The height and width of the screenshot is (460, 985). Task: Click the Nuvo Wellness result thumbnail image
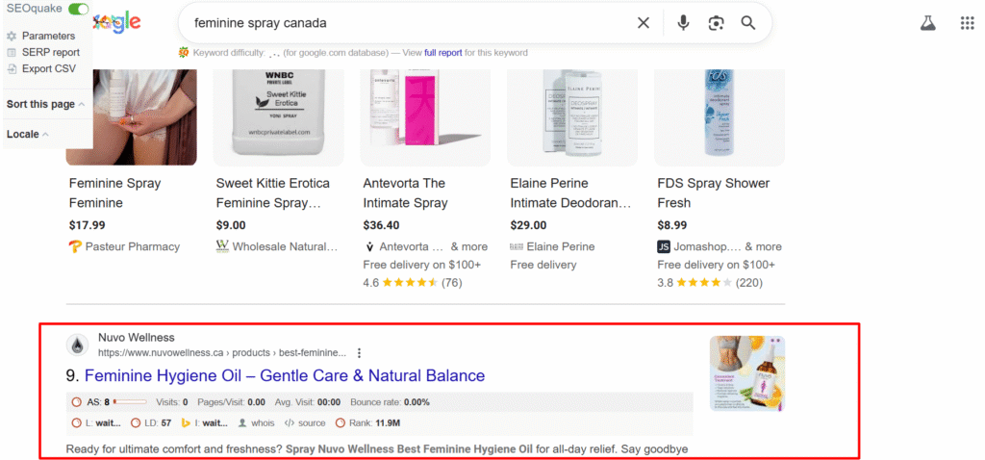[x=746, y=372]
